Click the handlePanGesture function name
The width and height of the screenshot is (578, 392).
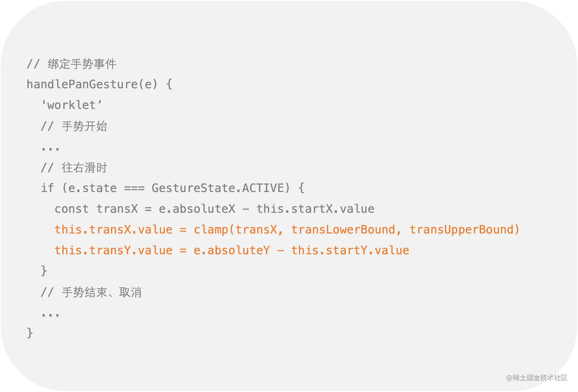82,84
